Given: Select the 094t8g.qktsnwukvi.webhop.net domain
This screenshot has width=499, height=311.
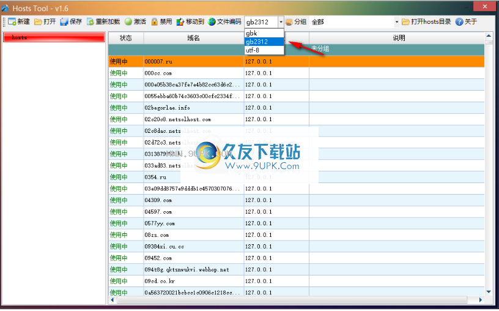Looking at the screenshot, I should [x=193, y=269].
